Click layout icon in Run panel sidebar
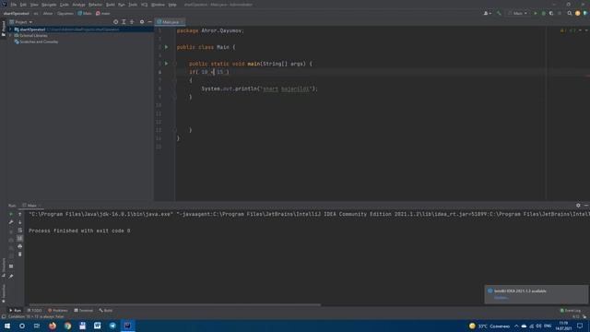This screenshot has width=590, height=332. [x=11, y=267]
